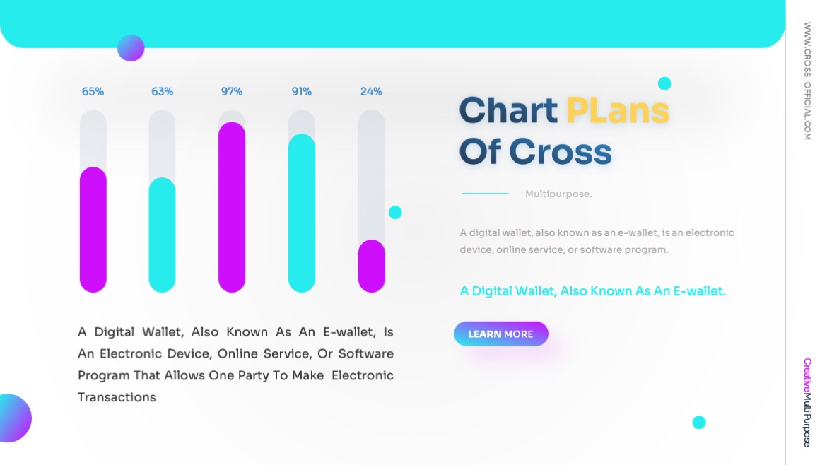The image size is (827, 465).
Task: Click the teal horizontal line above Multipurpose
Action: 484,192
